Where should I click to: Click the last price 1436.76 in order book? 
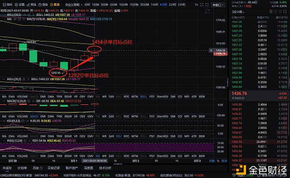239,94
